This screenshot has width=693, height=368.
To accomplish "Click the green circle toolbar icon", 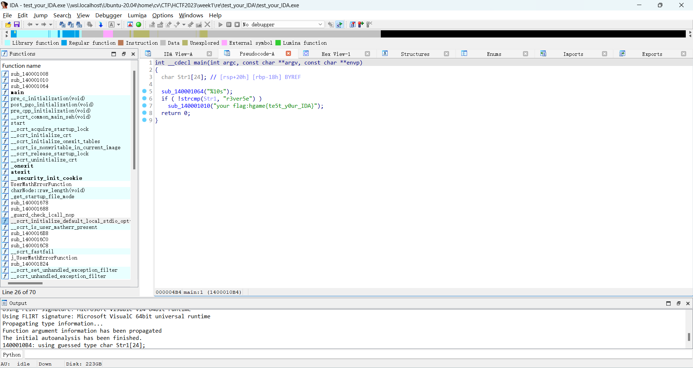I will click(139, 25).
